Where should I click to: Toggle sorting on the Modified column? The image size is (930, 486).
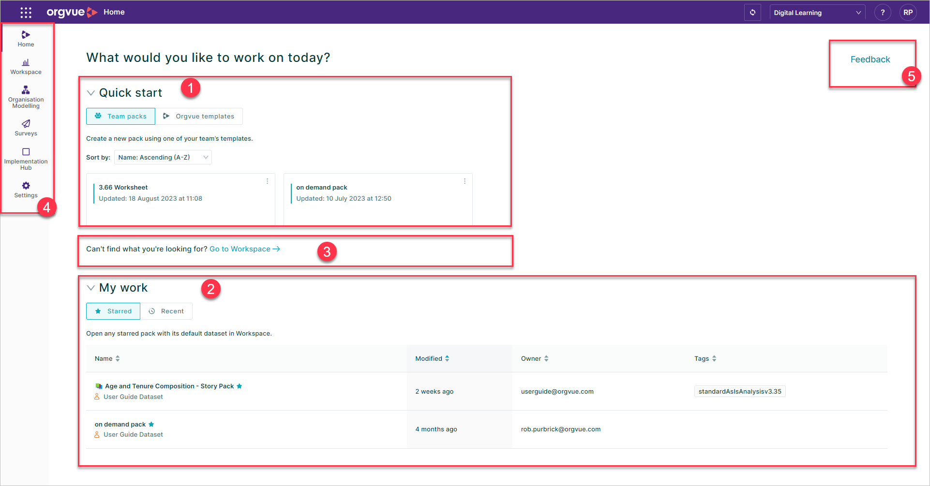pos(447,358)
